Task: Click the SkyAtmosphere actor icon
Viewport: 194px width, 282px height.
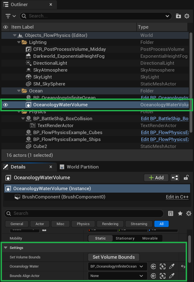Action: (28, 70)
